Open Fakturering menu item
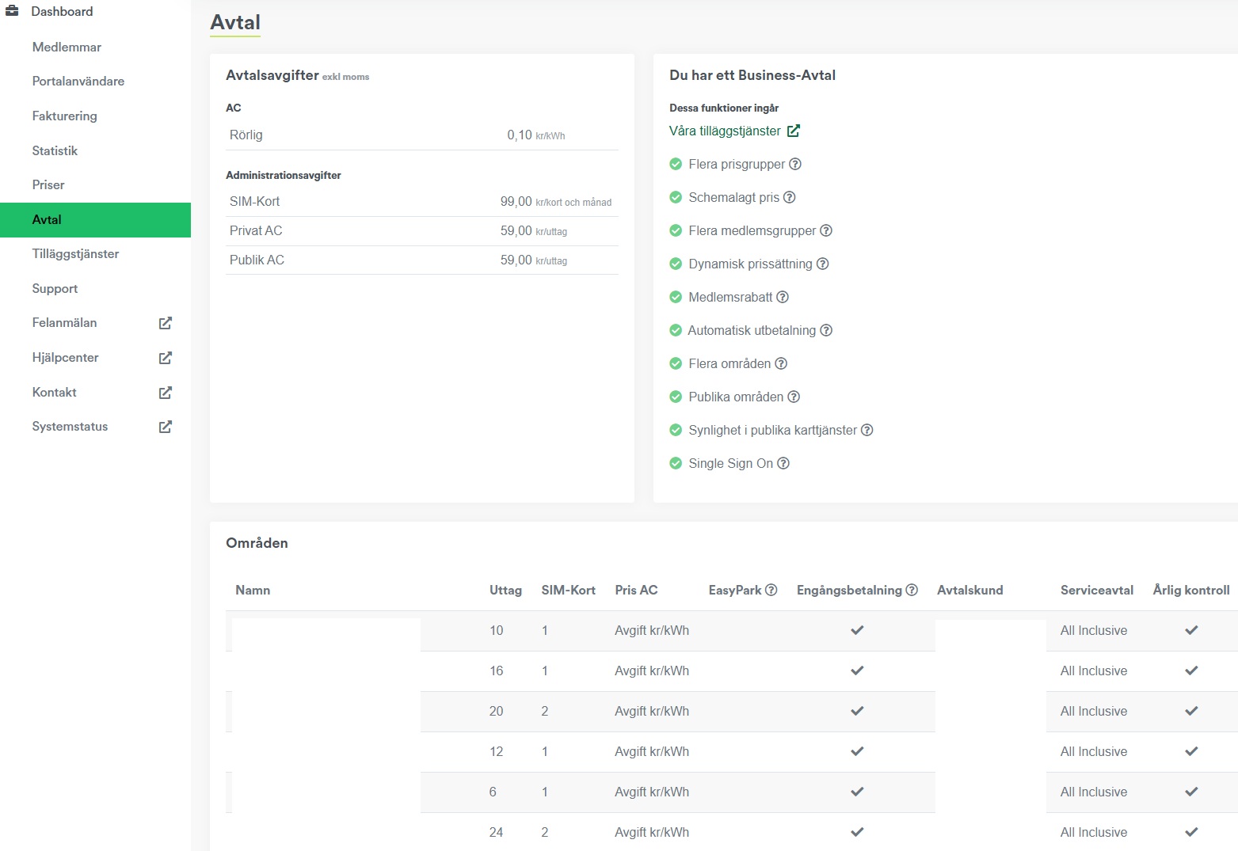Viewport: 1238px width, 851px height. click(64, 116)
